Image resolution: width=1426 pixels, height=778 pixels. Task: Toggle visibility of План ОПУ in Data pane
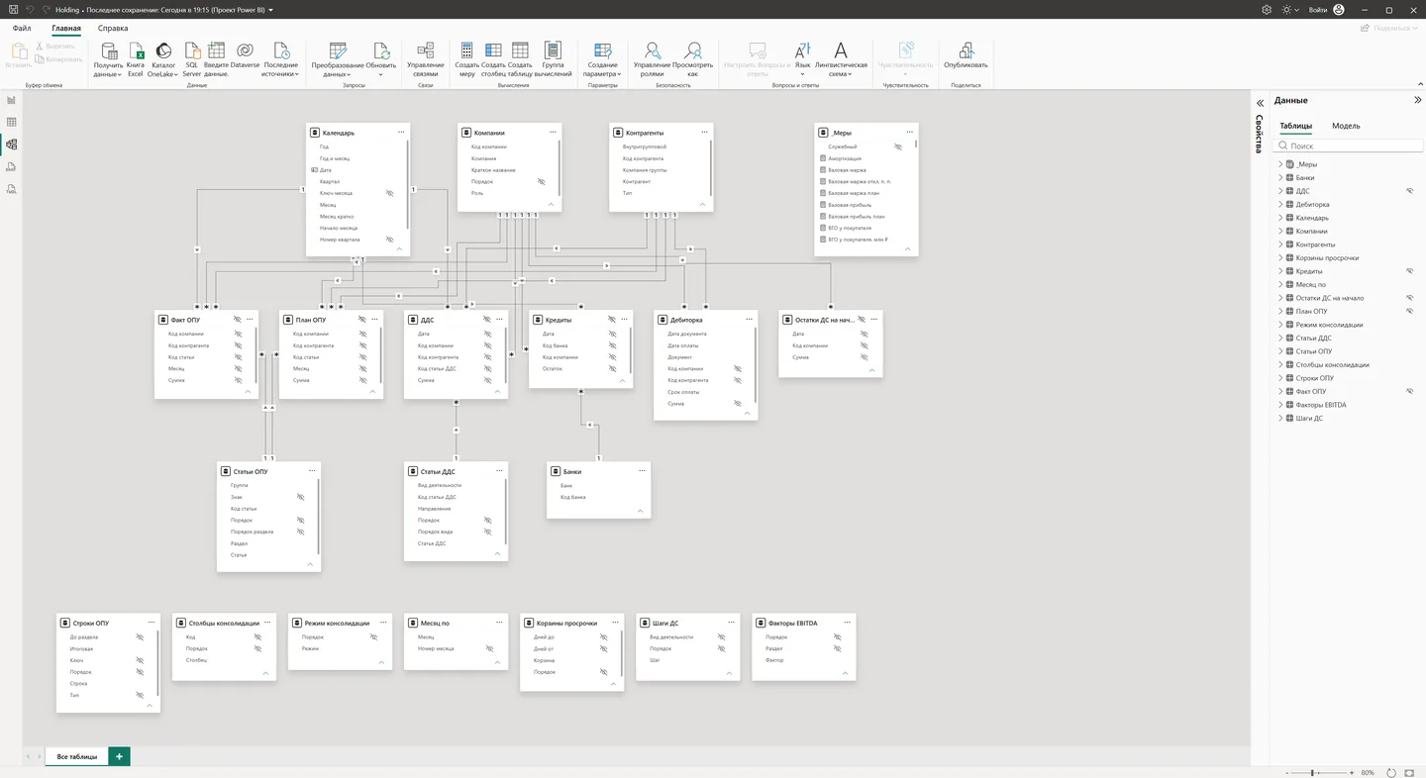[x=1409, y=311]
